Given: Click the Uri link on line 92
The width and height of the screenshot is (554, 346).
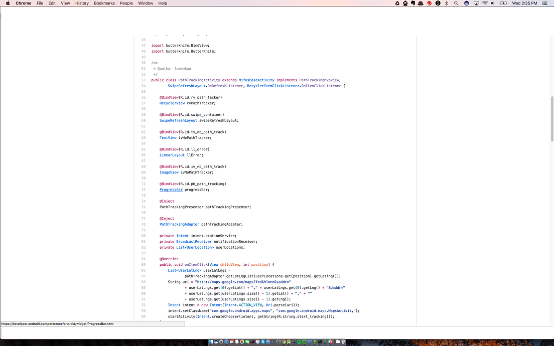Looking at the screenshot, I should pyautogui.click(x=269, y=305).
